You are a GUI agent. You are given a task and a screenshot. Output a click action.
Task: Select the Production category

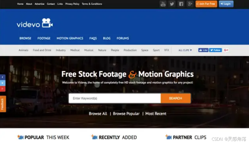pos(130,50)
